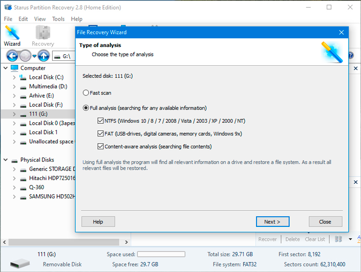Select the Local Disk 0 drive icon

(x=23, y=124)
